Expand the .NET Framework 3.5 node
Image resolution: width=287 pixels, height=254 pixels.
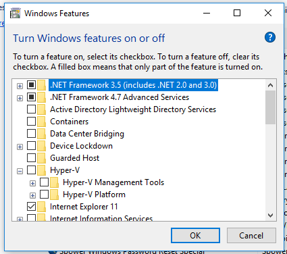tap(20, 86)
